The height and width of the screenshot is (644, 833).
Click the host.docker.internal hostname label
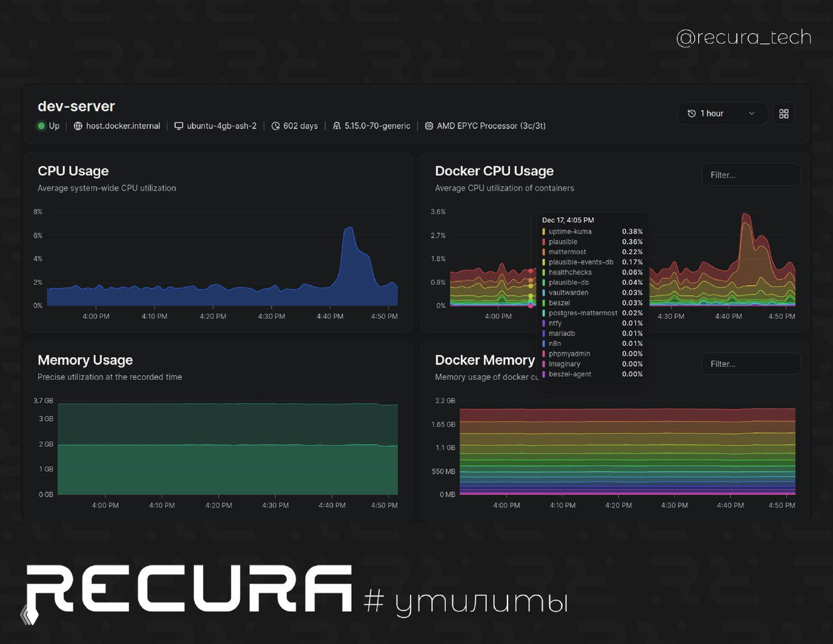(x=124, y=126)
